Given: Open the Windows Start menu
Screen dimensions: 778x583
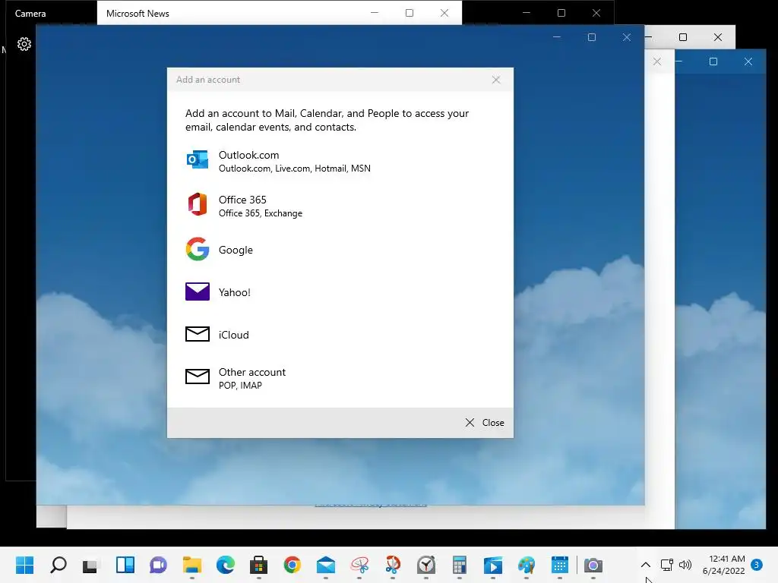Looking at the screenshot, I should pos(25,565).
